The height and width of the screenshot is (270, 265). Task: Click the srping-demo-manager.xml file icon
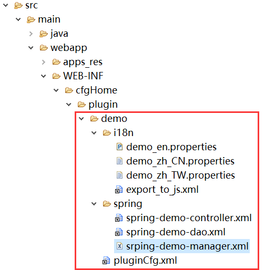pos(119,246)
